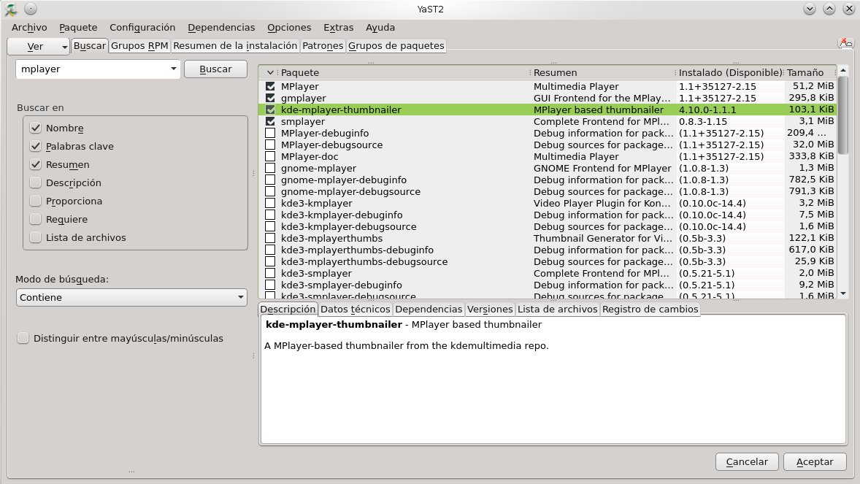Click the sort arrow header in package list
Viewport: 860px width, 484px height.
(x=270, y=72)
